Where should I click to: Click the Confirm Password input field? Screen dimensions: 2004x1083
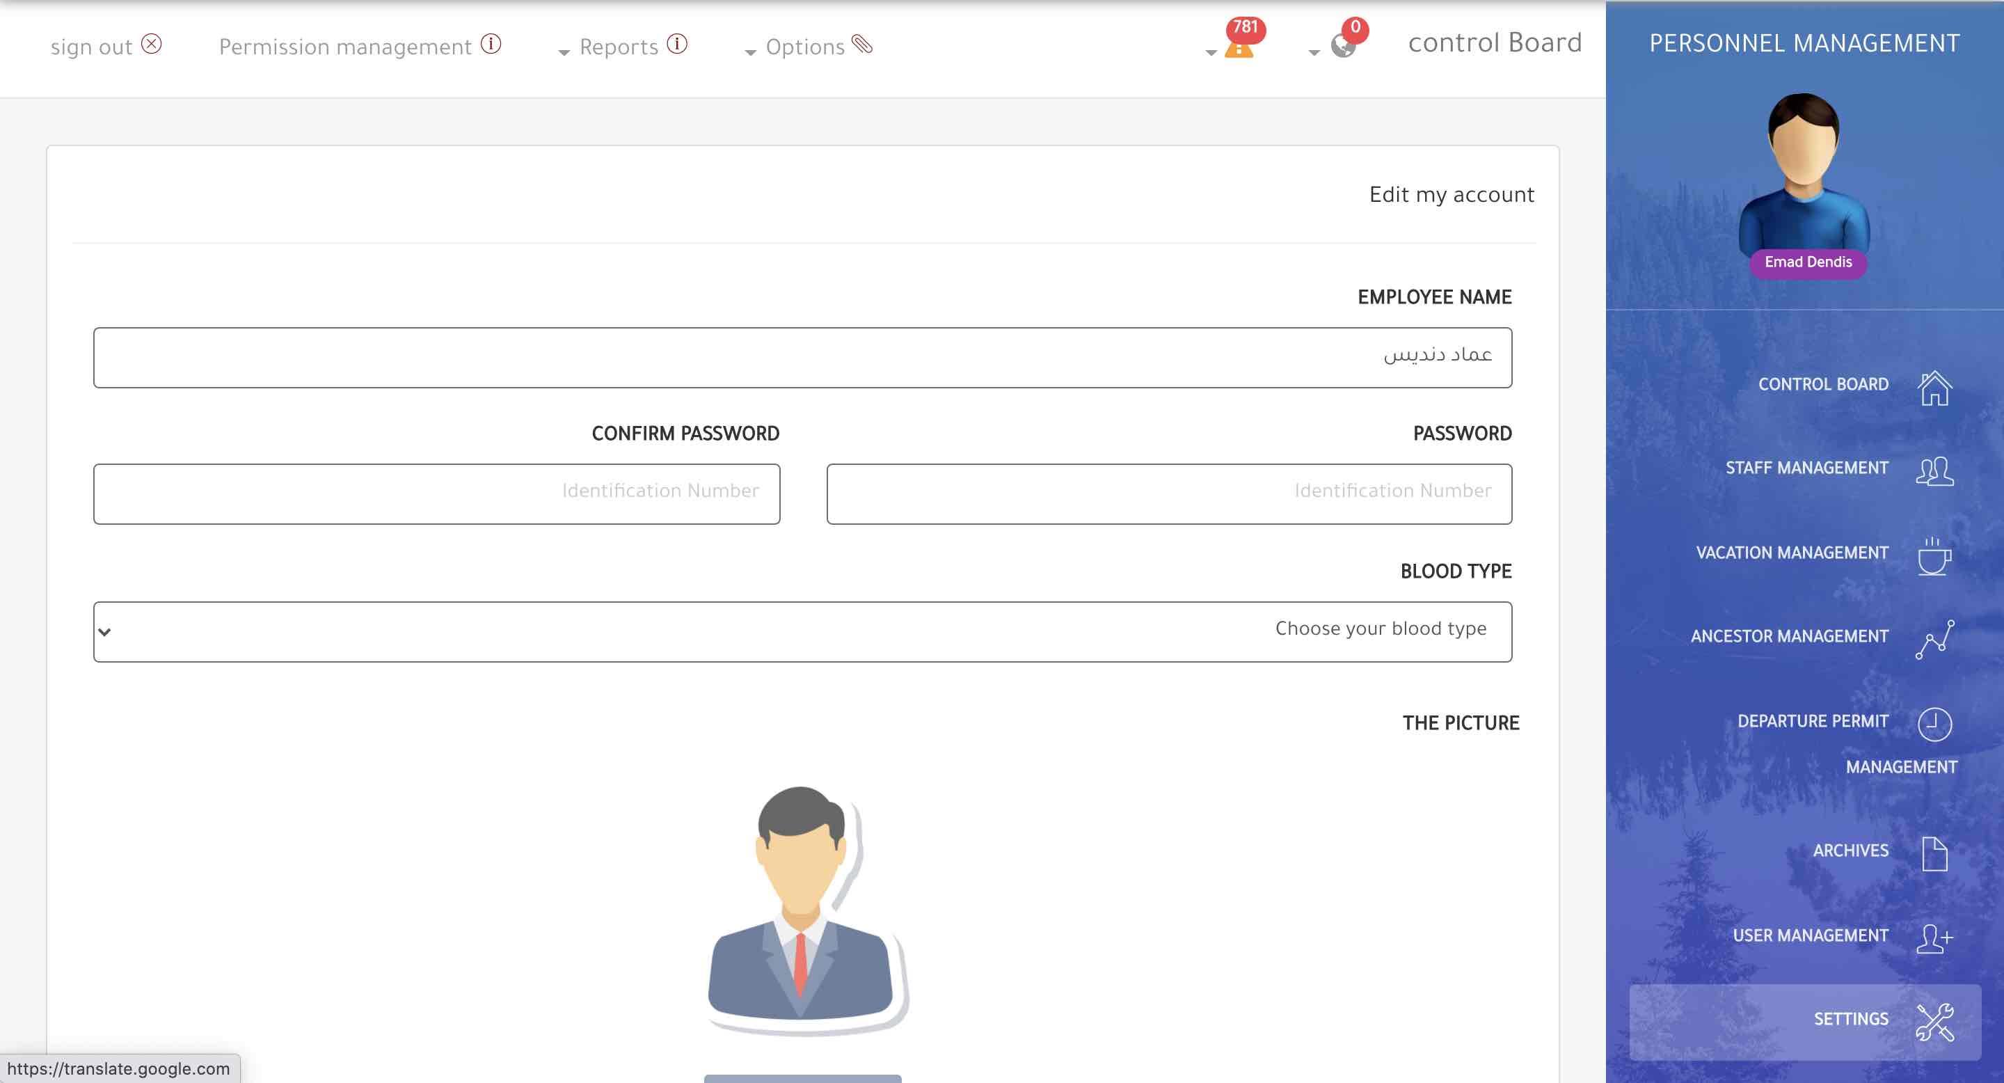point(436,494)
